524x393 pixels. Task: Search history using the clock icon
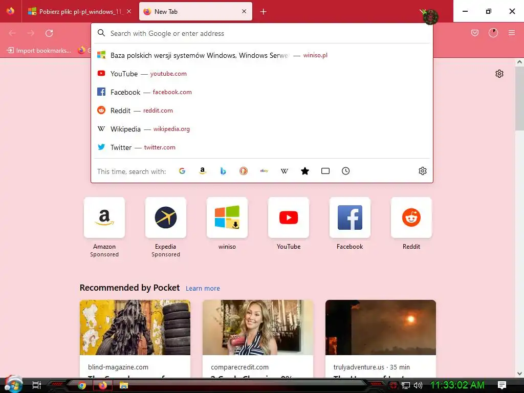(x=345, y=171)
